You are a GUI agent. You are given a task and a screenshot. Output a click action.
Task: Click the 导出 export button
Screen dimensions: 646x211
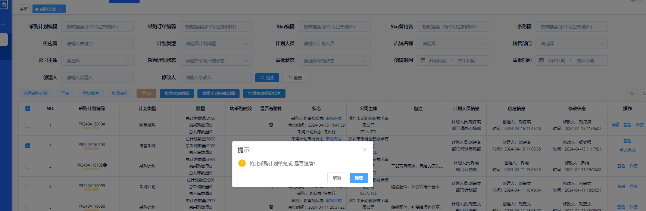tap(146, 93)
